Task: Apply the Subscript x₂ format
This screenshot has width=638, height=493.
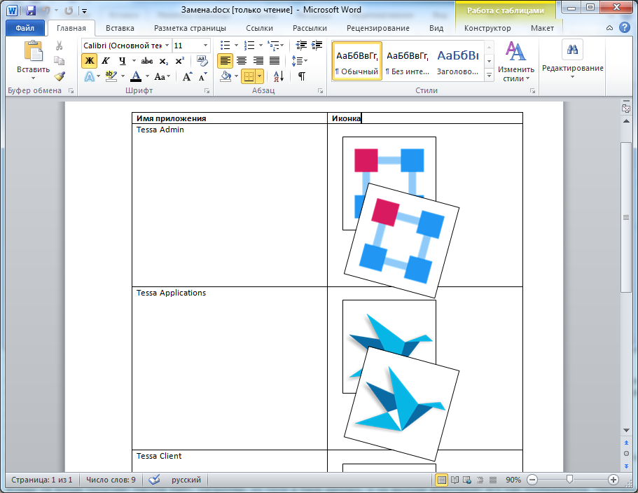Action: [164, 61]
